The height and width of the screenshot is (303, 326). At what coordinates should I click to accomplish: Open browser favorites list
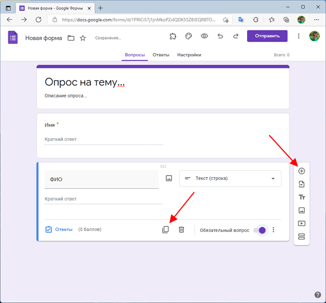(x=272, y=20)
